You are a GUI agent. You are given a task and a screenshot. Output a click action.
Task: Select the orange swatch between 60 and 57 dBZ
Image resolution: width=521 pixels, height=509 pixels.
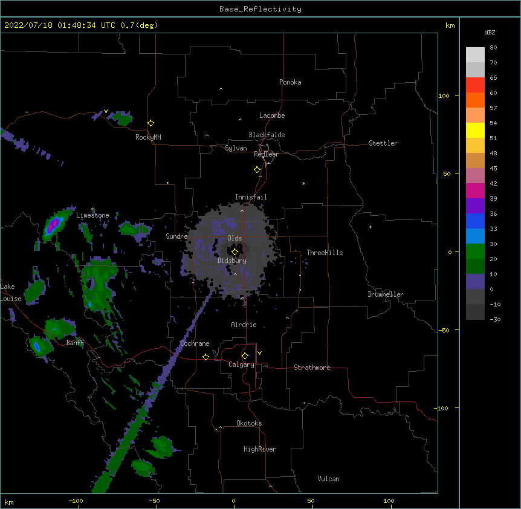click(x=475, y=100)
